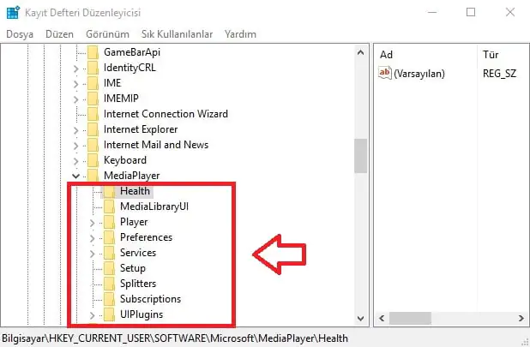
Task: Open the Görünüm menu
Action: tap(107, 34)
